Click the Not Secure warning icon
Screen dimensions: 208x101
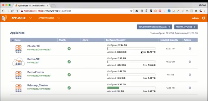click(22, 11)
